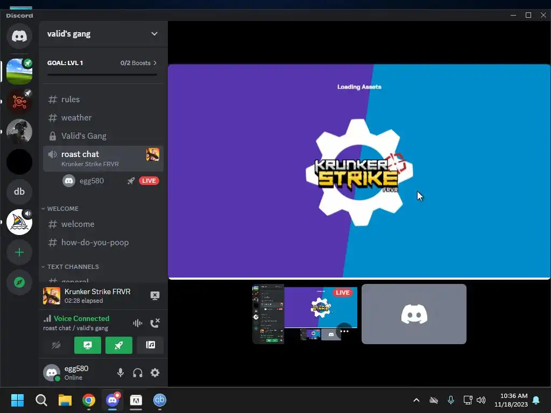Open Google Chrome from taskbar
551x413 pixels.
click(89, 400)
